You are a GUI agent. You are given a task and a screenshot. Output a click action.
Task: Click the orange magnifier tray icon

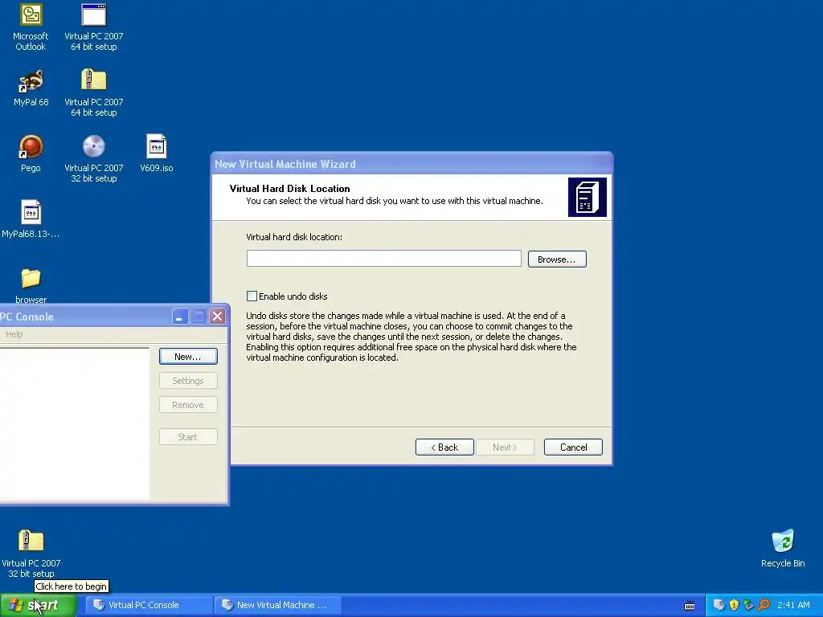(x=764, y=605)
